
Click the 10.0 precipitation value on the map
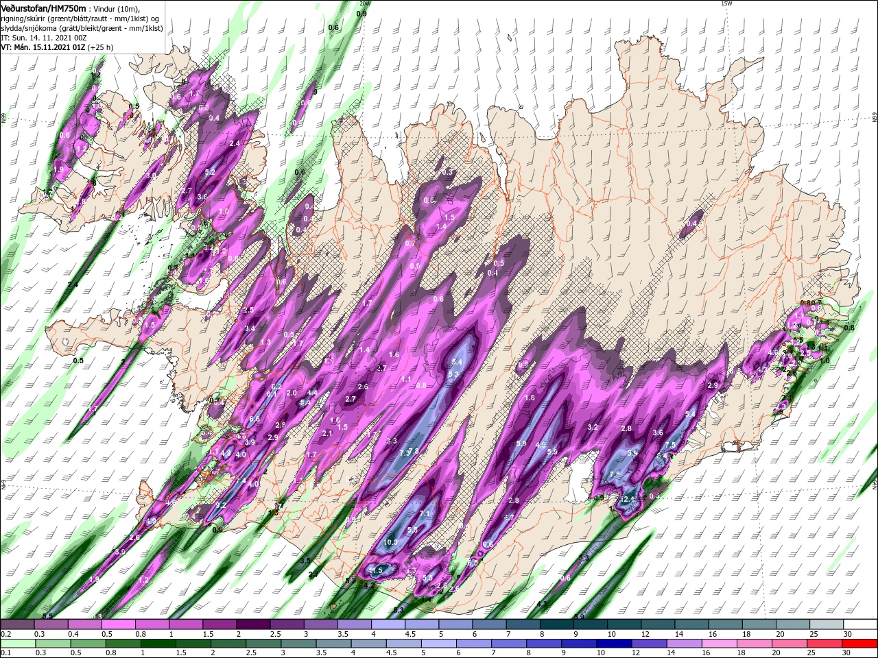(390, 541)
